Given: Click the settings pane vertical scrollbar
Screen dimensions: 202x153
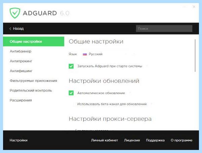Looking at the screenshot, I should pos(195,55).
